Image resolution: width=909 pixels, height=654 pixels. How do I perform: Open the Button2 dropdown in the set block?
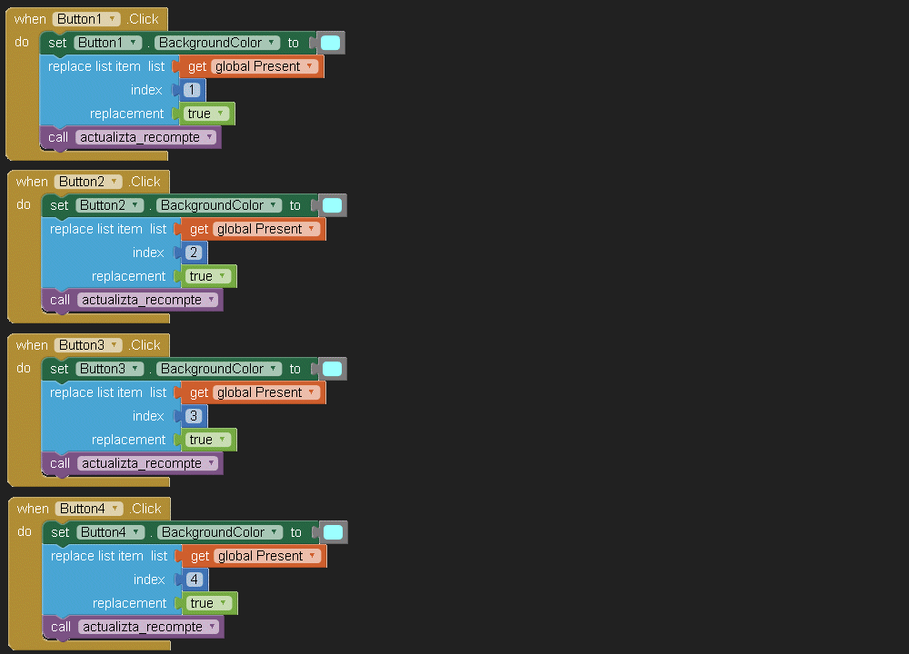pyautogui.click(x=110, y=205)
